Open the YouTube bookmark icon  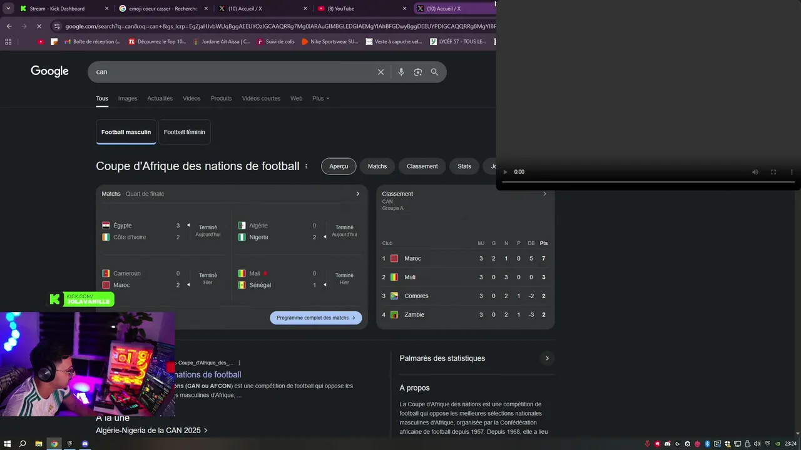point(41,42)
